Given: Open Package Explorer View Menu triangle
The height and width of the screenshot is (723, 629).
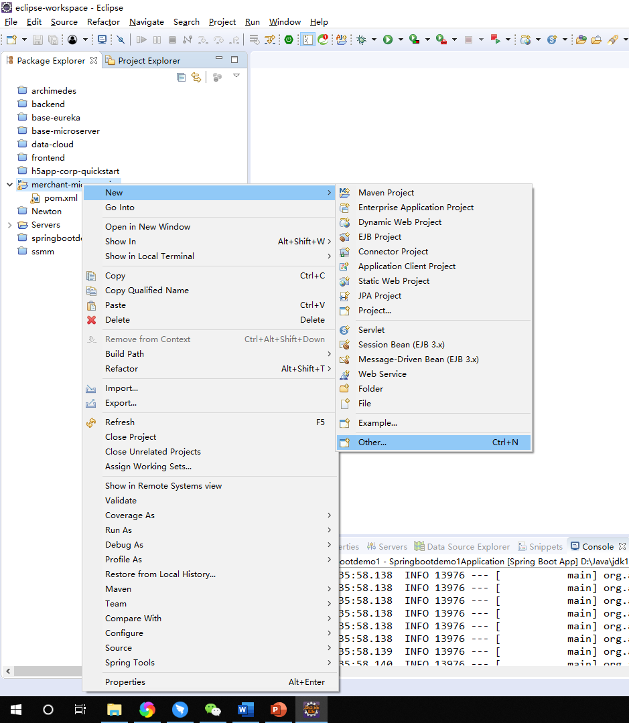Looking at the screenshot, I should click(236, 76).
